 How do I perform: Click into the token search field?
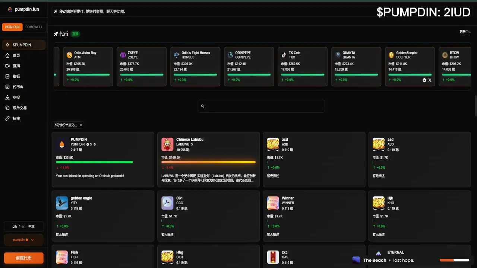(x=261, y=106)
